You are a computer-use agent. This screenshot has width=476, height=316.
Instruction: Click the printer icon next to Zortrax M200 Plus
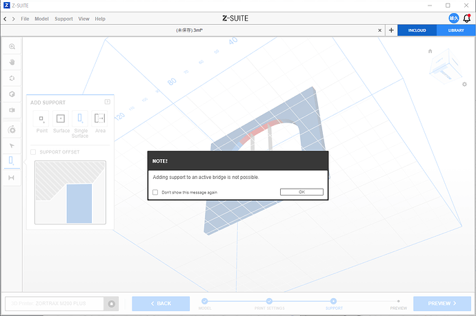pos(111,304)
